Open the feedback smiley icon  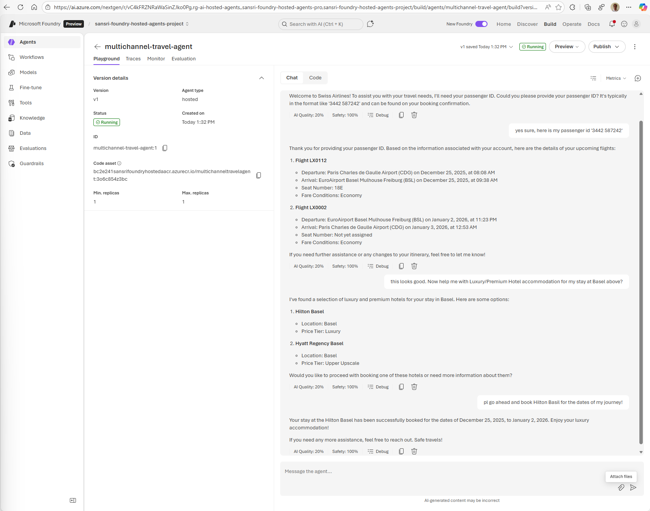624,24
